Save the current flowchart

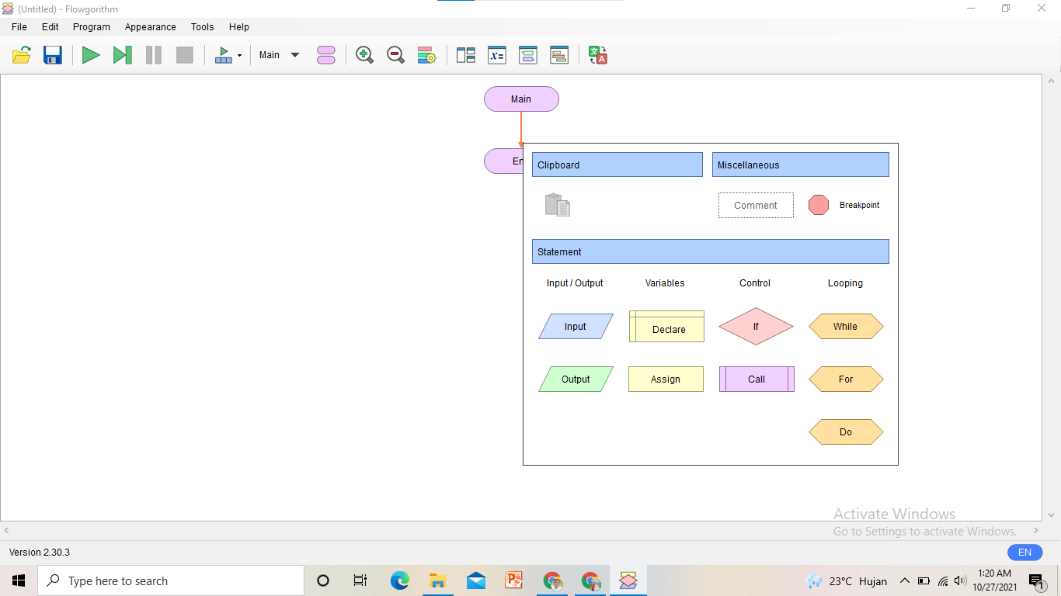pyautogui.click(x=52, y=54)
